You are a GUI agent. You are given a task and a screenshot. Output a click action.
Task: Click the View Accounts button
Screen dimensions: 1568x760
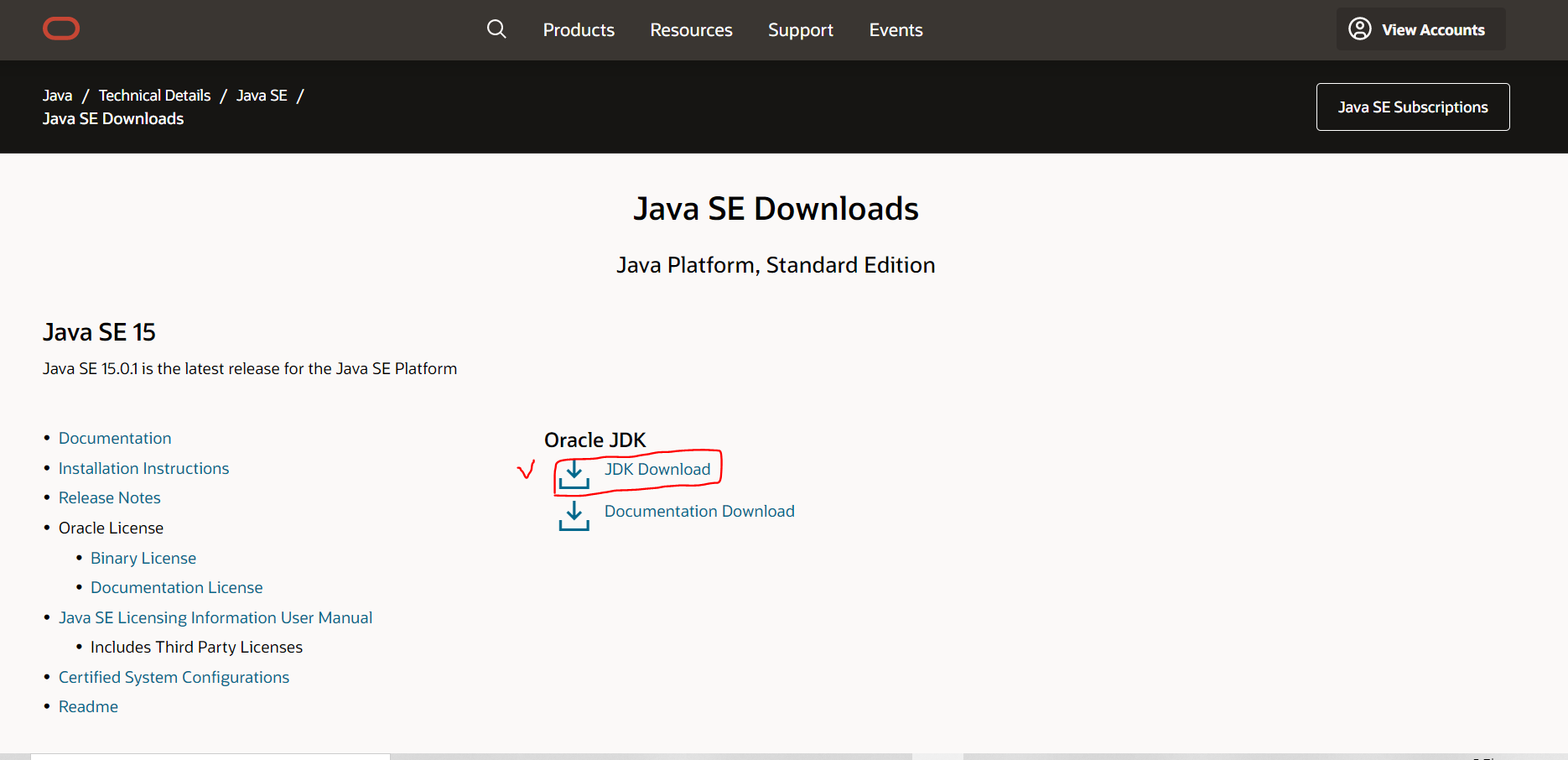coord(1420,29)
